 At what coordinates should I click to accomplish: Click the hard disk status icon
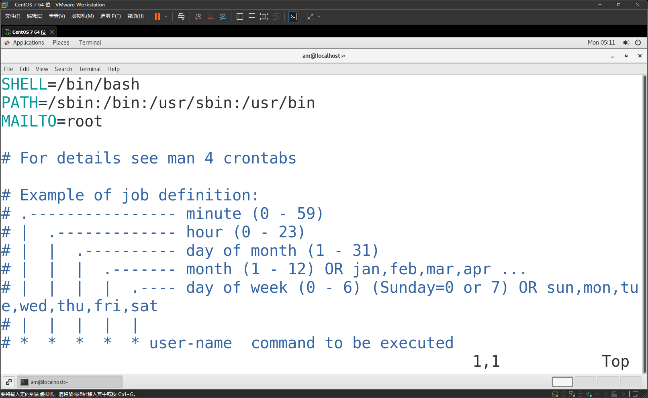555,394
